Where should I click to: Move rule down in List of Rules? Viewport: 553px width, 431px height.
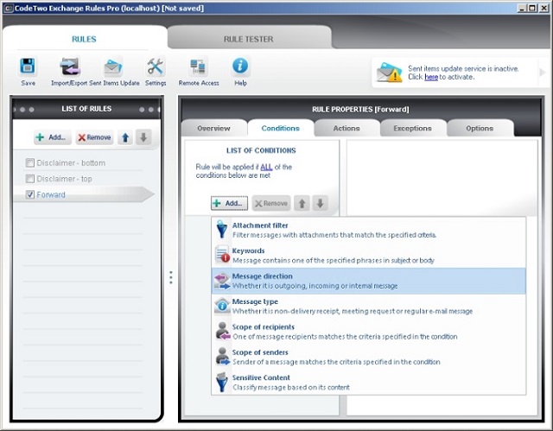143,137
